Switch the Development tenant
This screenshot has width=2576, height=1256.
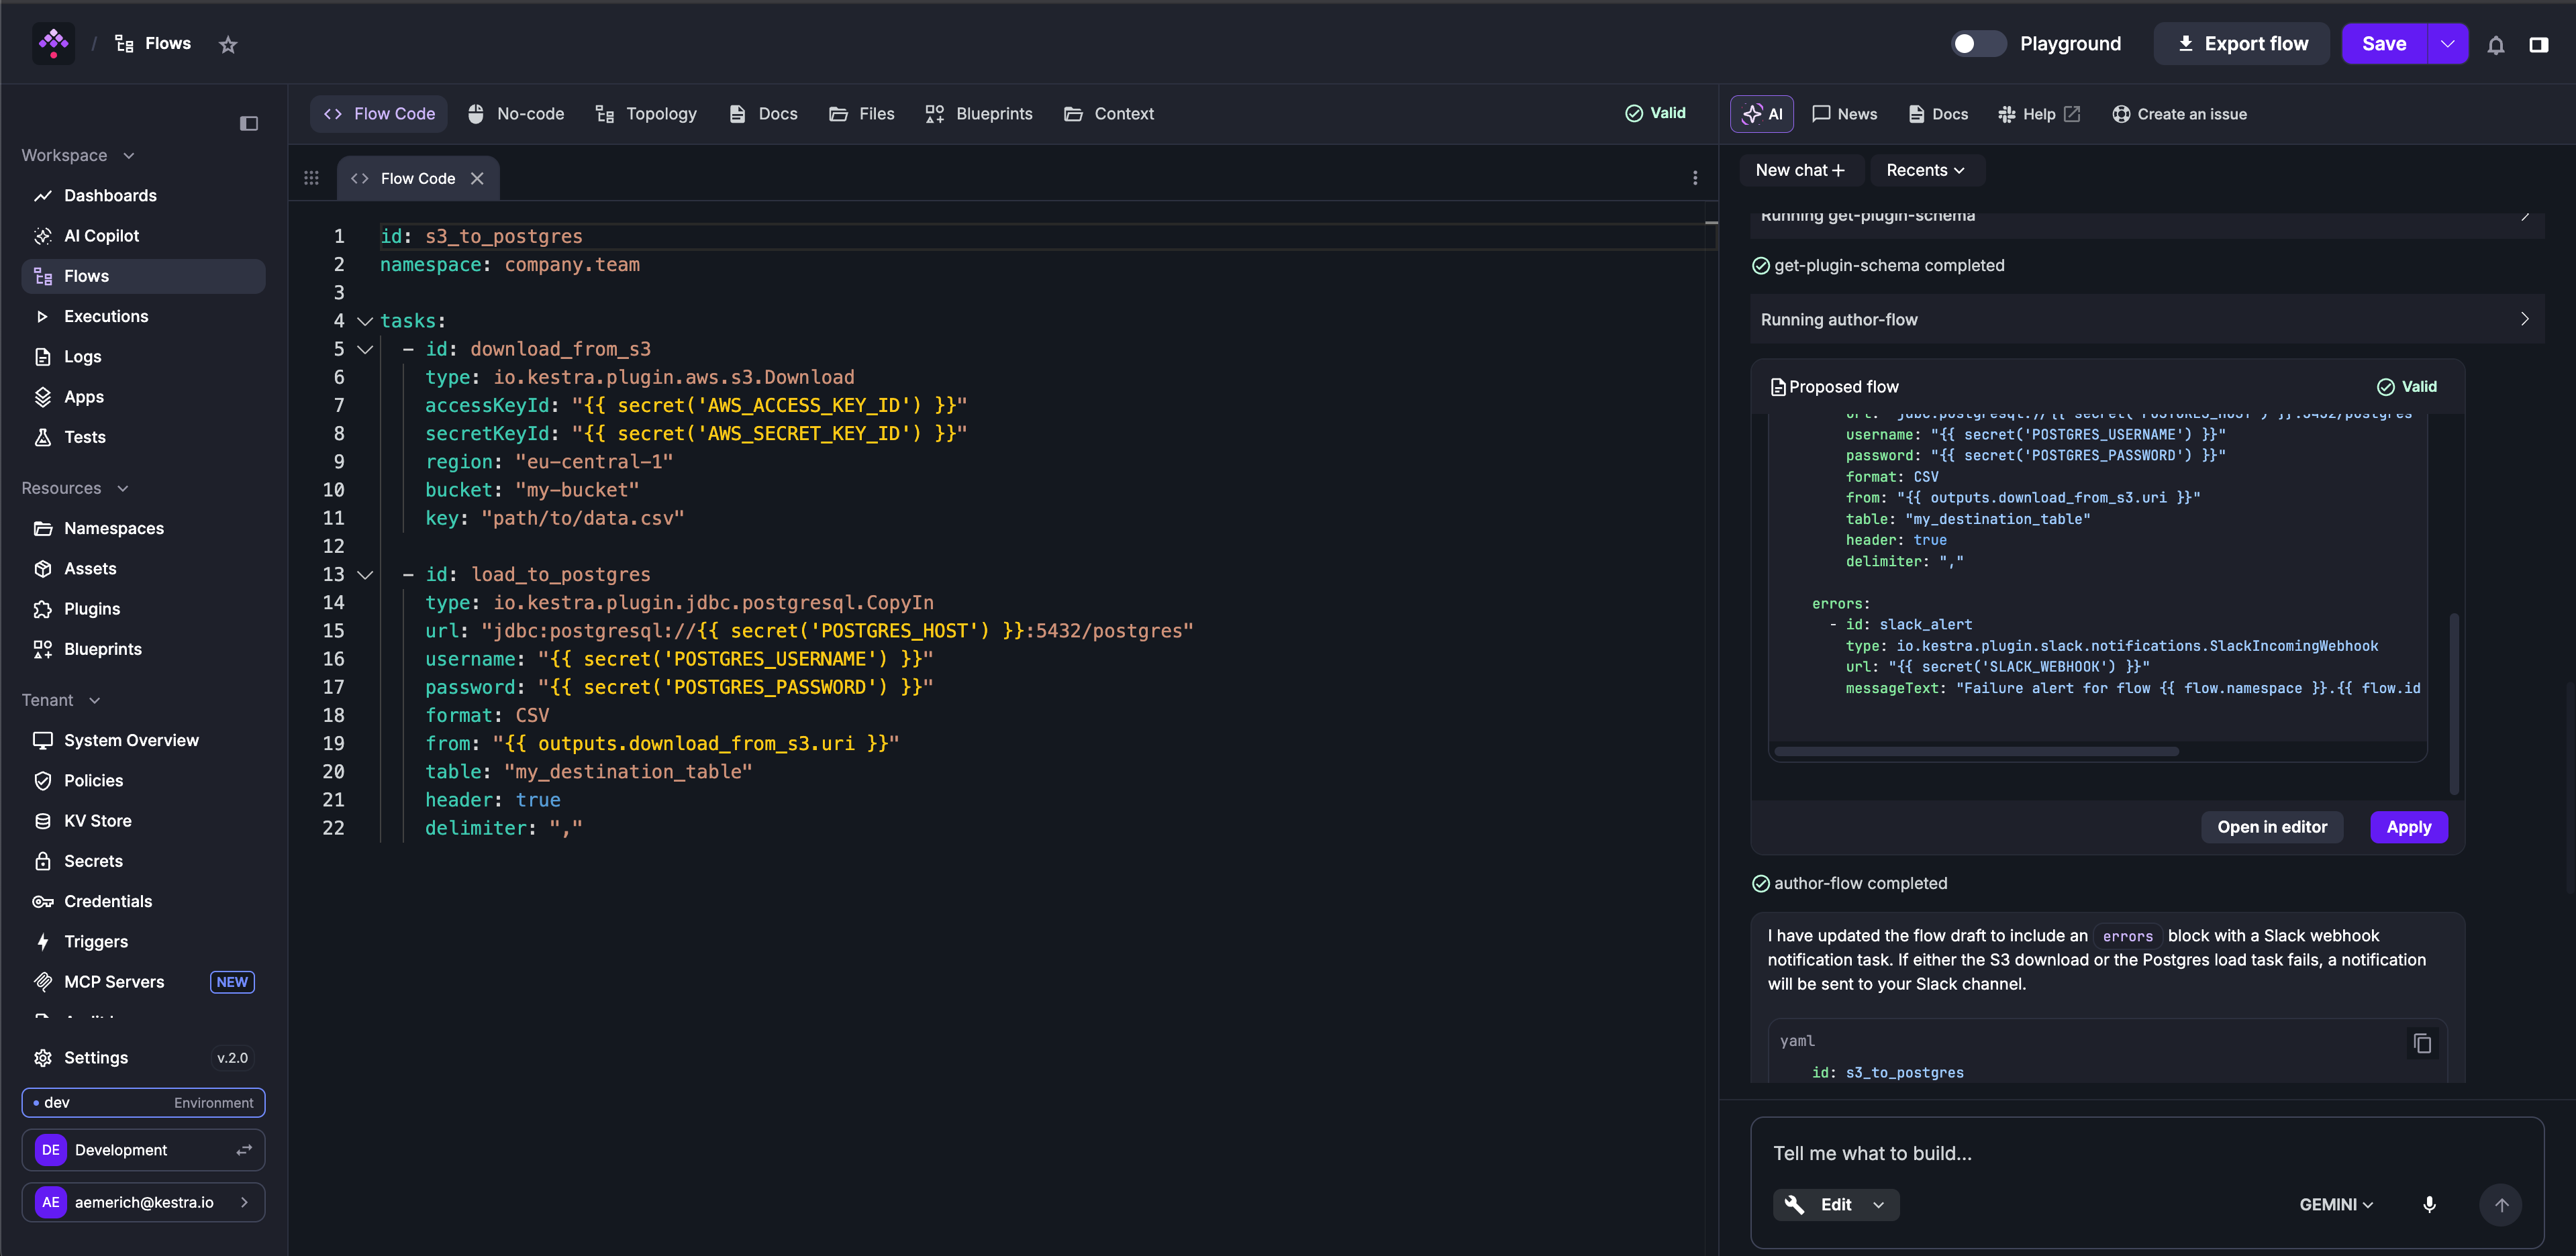pyautogui.click(x=143, y=1150)
